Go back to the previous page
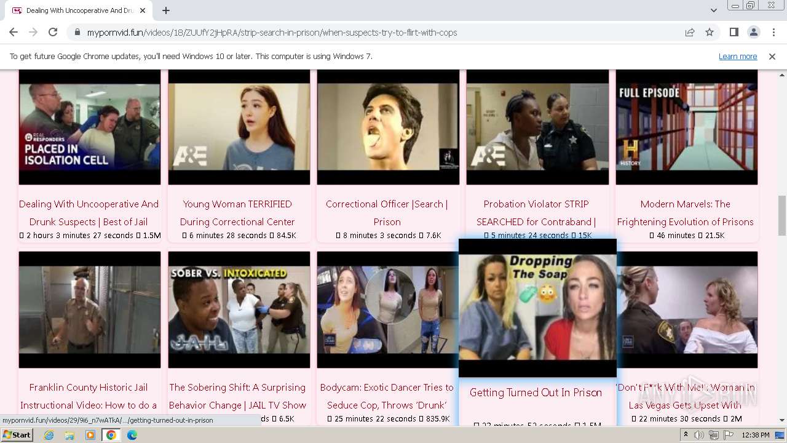The height and width of the screenshot is (443, 787). pyautogui.click(x=14, y=32)
